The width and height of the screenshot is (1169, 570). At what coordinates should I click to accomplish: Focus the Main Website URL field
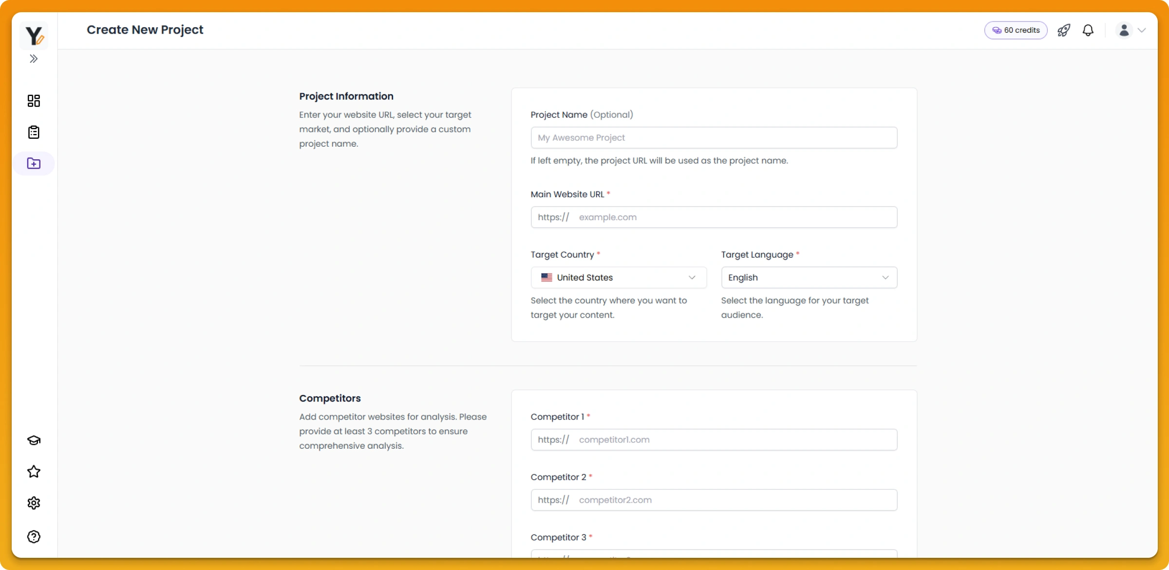pyautogui.click(x=735, y=217)
